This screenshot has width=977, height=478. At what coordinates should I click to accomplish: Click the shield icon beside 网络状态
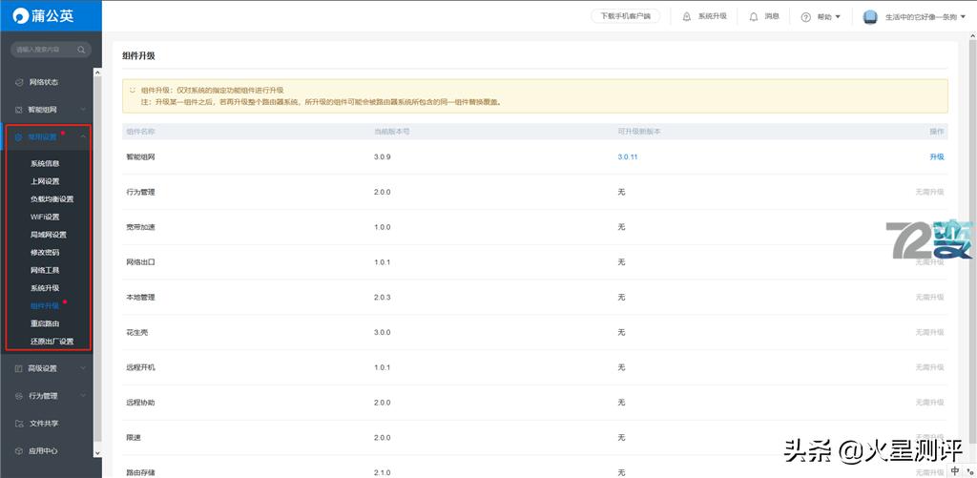(x=19, y=82)
